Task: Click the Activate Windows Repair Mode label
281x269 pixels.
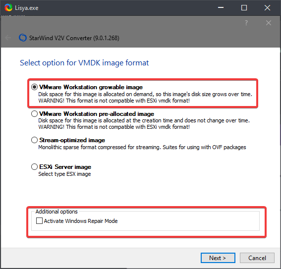Action: tap(81, 221)
